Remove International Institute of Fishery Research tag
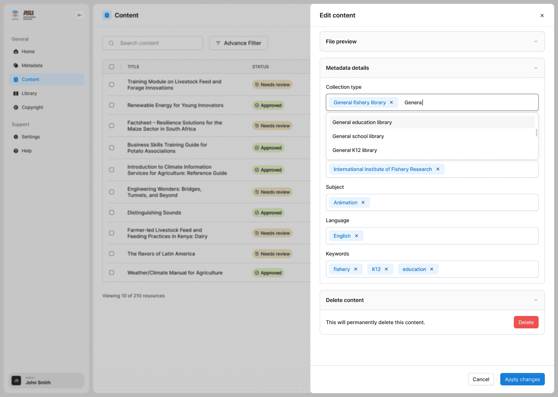The width and height of the screenshot is (558, 397). tap(438, 169)
